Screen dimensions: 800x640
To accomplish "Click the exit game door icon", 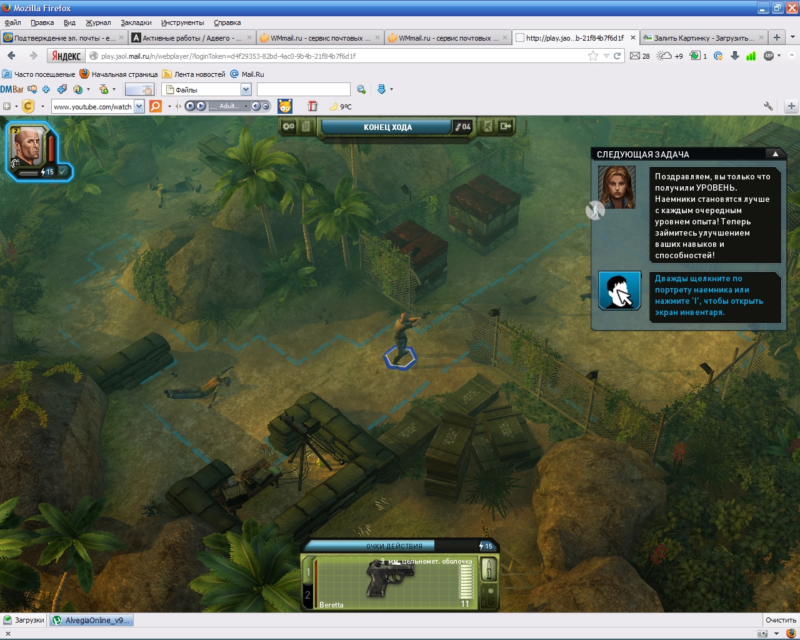I will [x=506, y=126].
